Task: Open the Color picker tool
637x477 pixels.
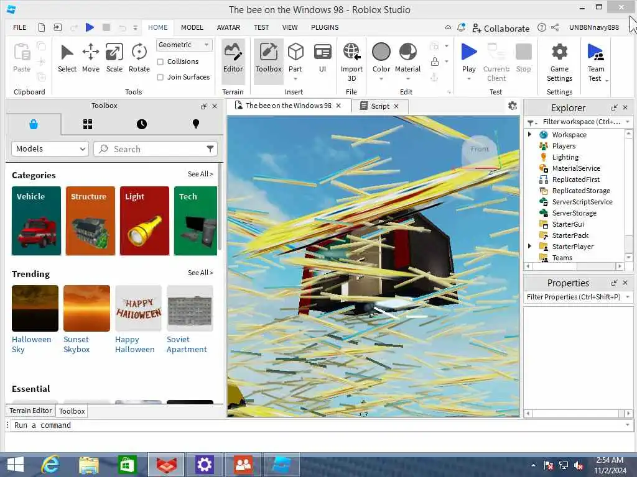Action: pyautogui.click(x=381, y=57)
